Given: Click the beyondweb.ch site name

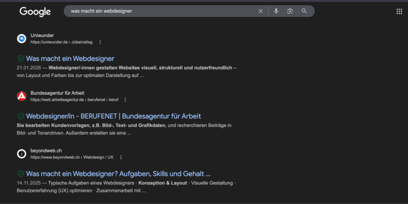Looking at the screenshot, I should [x=46, y=151].
